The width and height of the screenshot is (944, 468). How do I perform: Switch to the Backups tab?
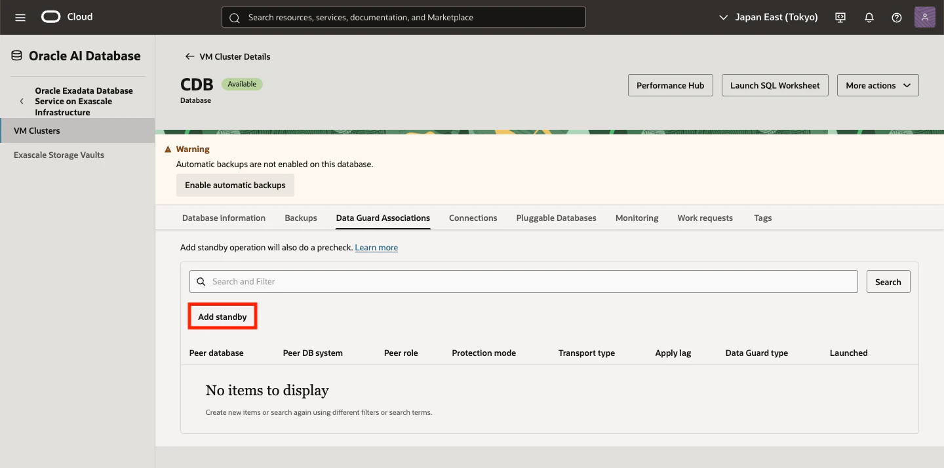coord(301,218)
